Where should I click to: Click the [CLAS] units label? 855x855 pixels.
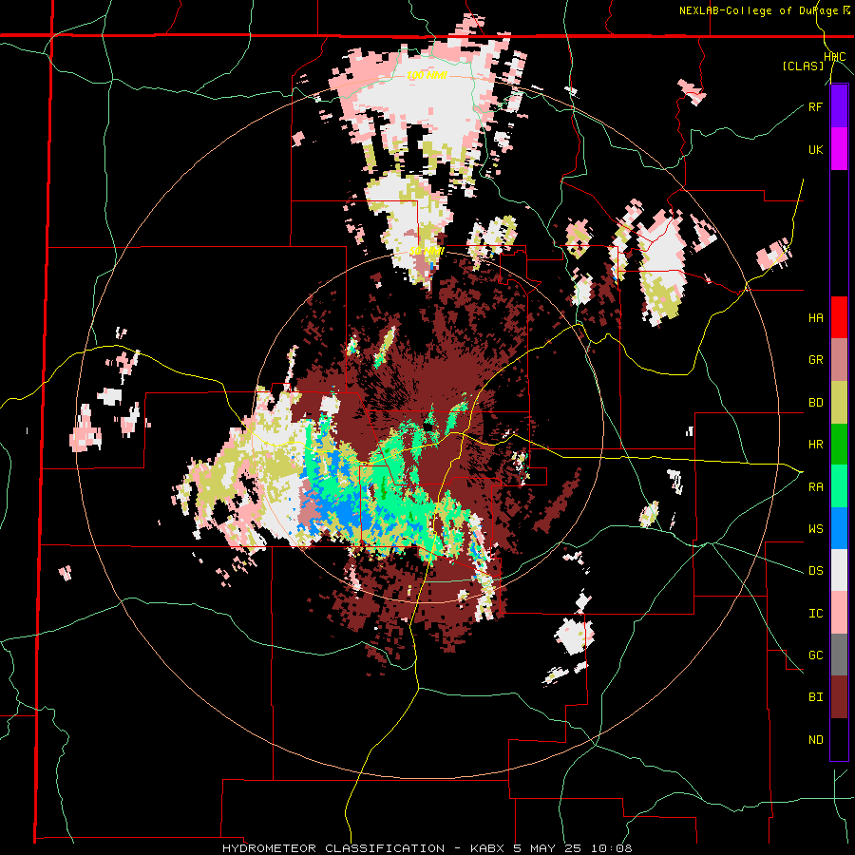(803, 66)
